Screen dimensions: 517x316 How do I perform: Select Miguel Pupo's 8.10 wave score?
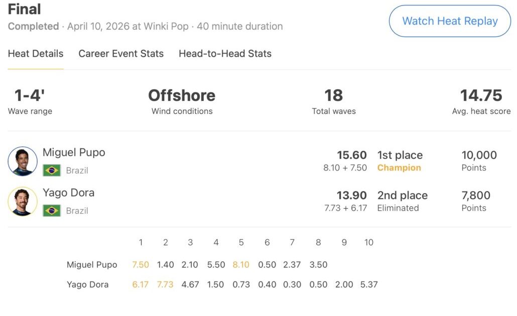click(x=241, y=265)
